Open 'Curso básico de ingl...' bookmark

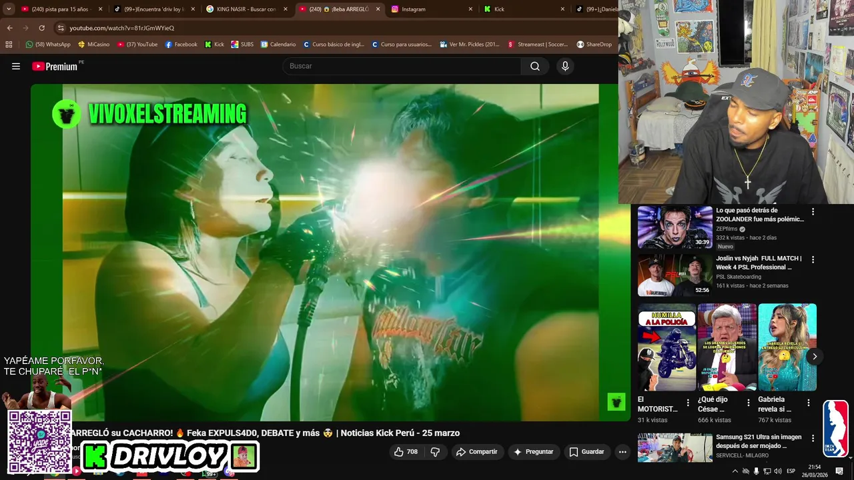[335, 45]
